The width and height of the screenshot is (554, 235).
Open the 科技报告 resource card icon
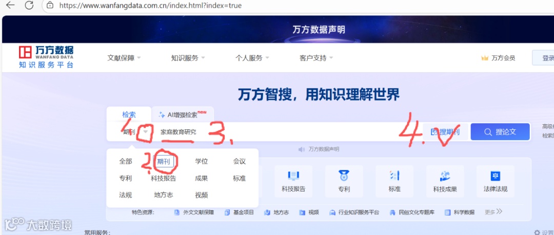click(293, 175)
